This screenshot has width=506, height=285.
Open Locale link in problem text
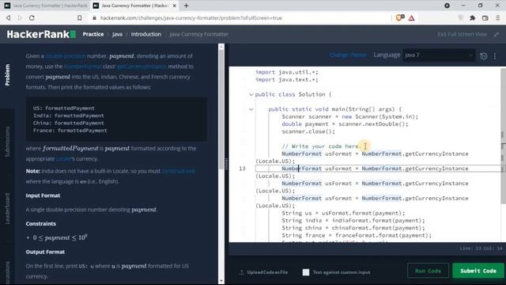(63, 158)
